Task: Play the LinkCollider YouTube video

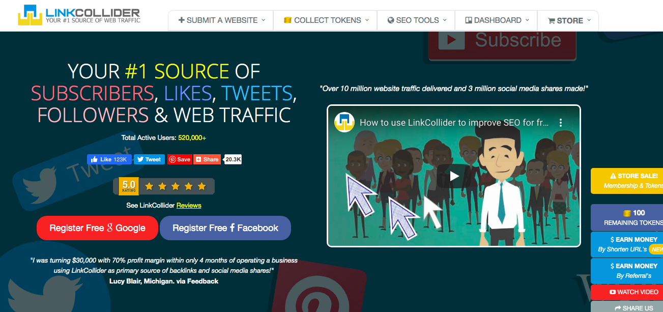Action: (x=454, y=176)
